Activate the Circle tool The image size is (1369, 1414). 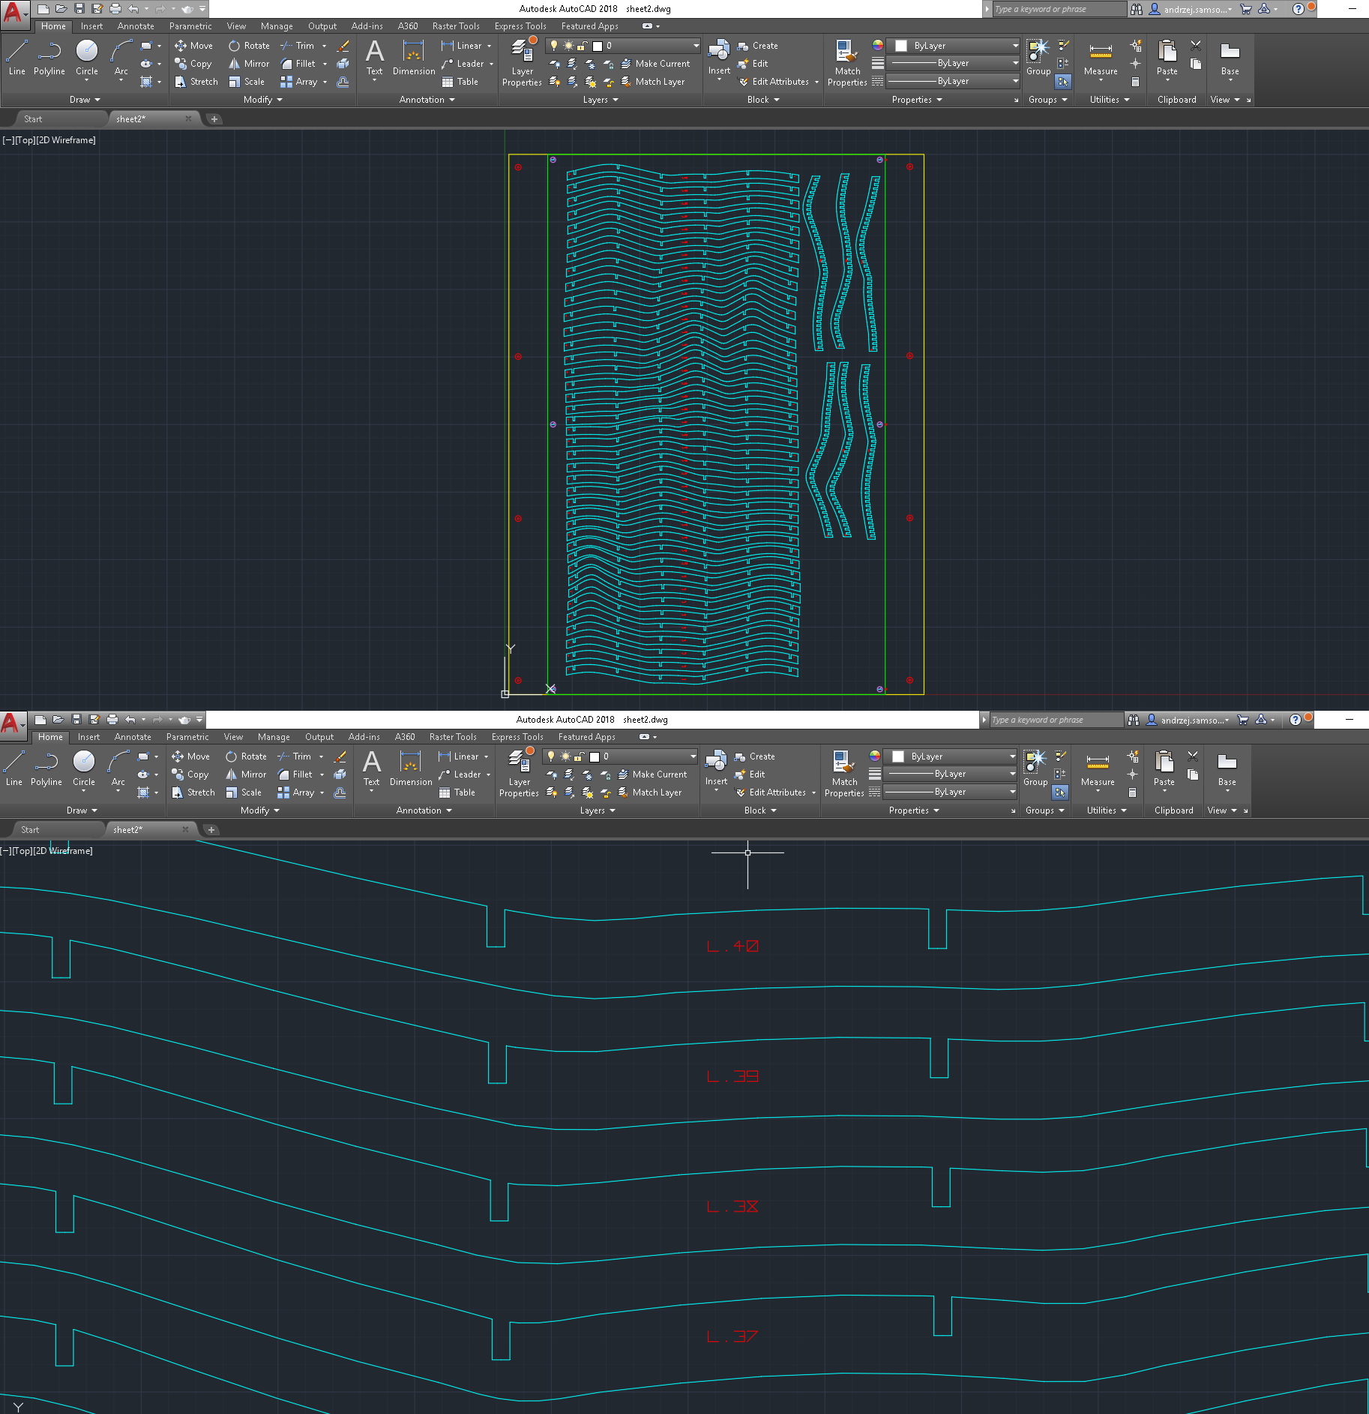tap(86, 52)
